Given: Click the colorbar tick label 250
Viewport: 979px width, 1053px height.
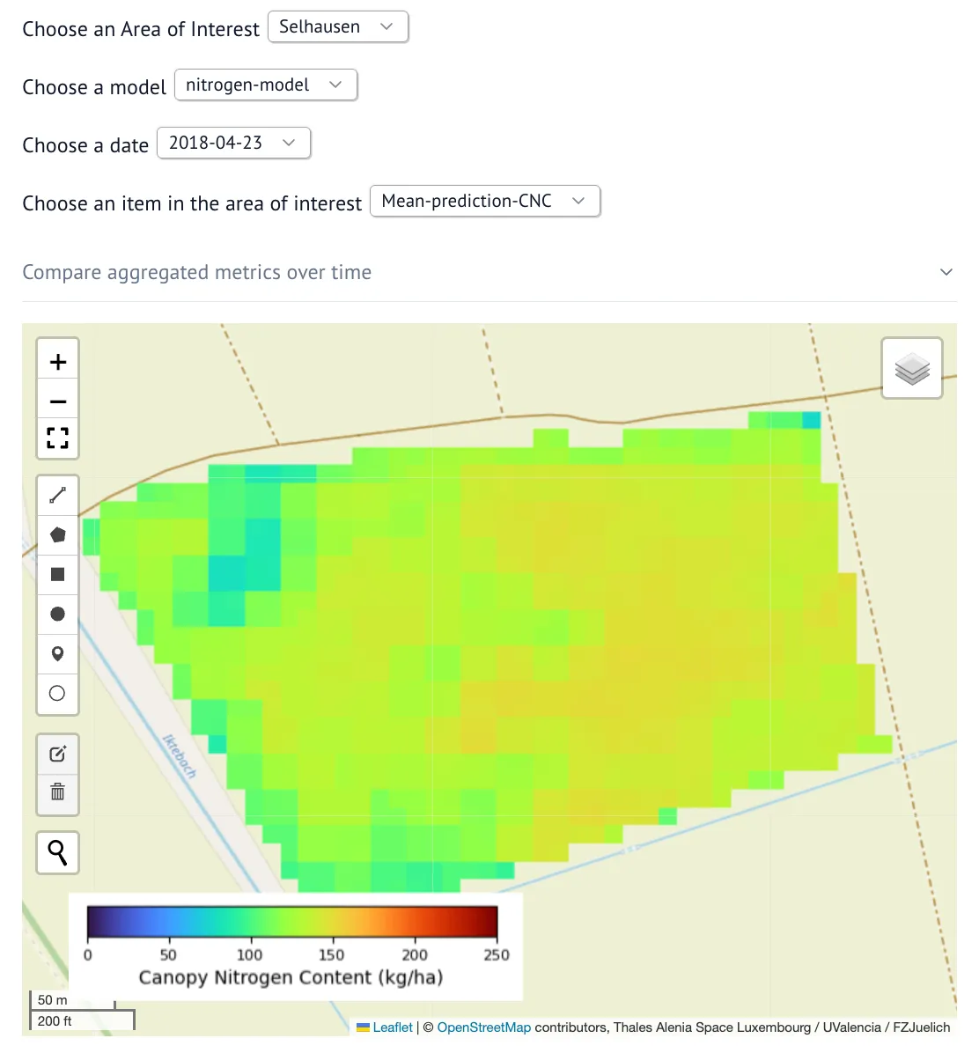Looking at the screenshot, I should (x=497, y=955).
